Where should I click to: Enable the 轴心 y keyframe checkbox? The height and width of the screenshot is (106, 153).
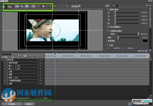coord(7,69)
